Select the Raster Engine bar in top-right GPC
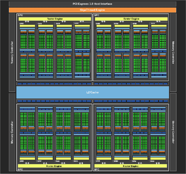 point(131,19)
